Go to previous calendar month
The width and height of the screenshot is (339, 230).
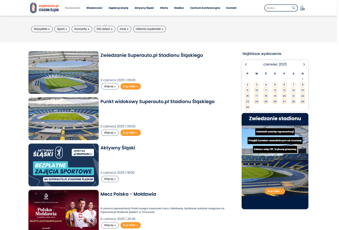pos(246,64)
